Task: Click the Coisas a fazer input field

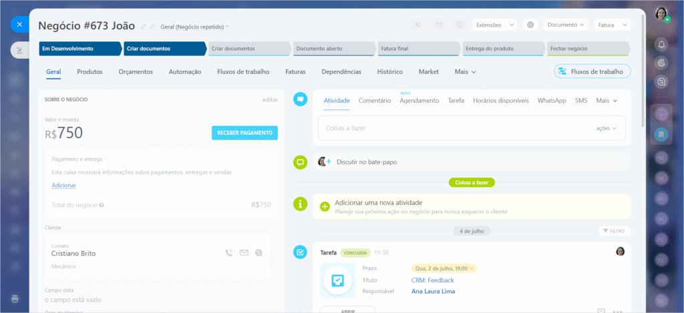Action: (454, 128)
